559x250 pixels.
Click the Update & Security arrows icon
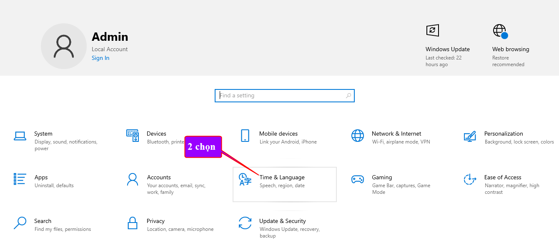click(245, 223)
